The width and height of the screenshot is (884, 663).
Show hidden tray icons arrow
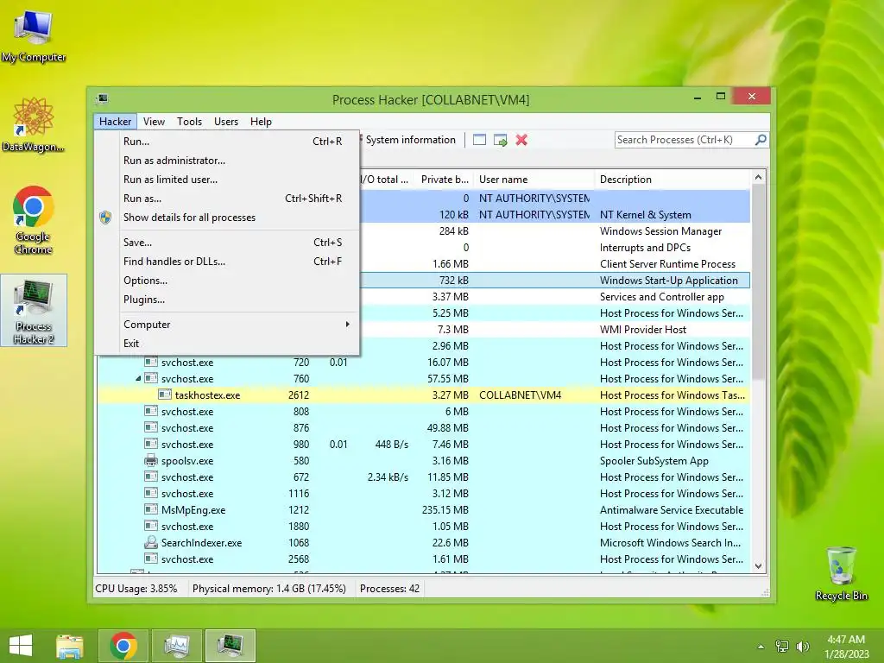coord(761,647)
